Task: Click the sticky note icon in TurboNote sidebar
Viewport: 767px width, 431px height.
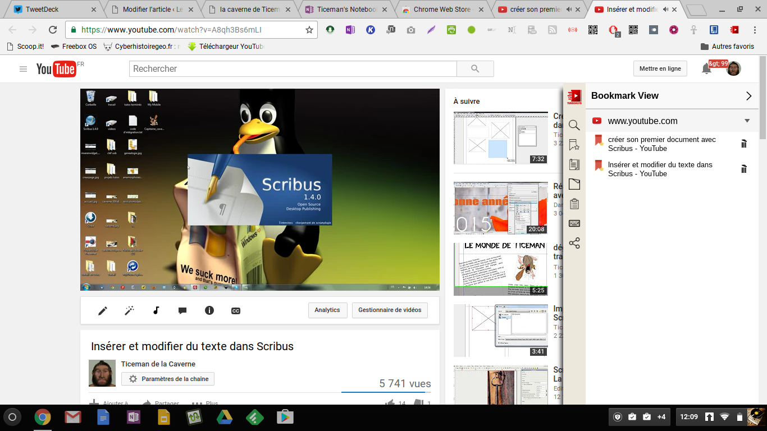Action: click(x=574, y=184)
